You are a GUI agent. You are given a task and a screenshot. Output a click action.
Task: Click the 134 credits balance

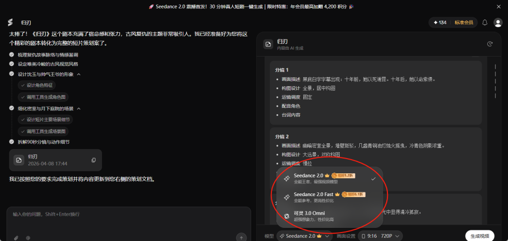pos(440,22)
